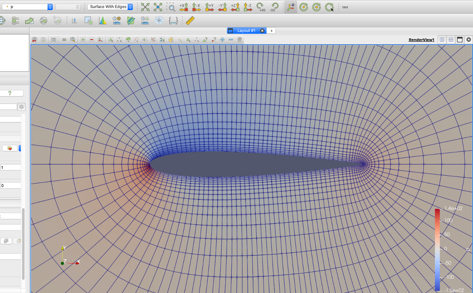Enable add-to-selection modifier

tap(83, 39)
